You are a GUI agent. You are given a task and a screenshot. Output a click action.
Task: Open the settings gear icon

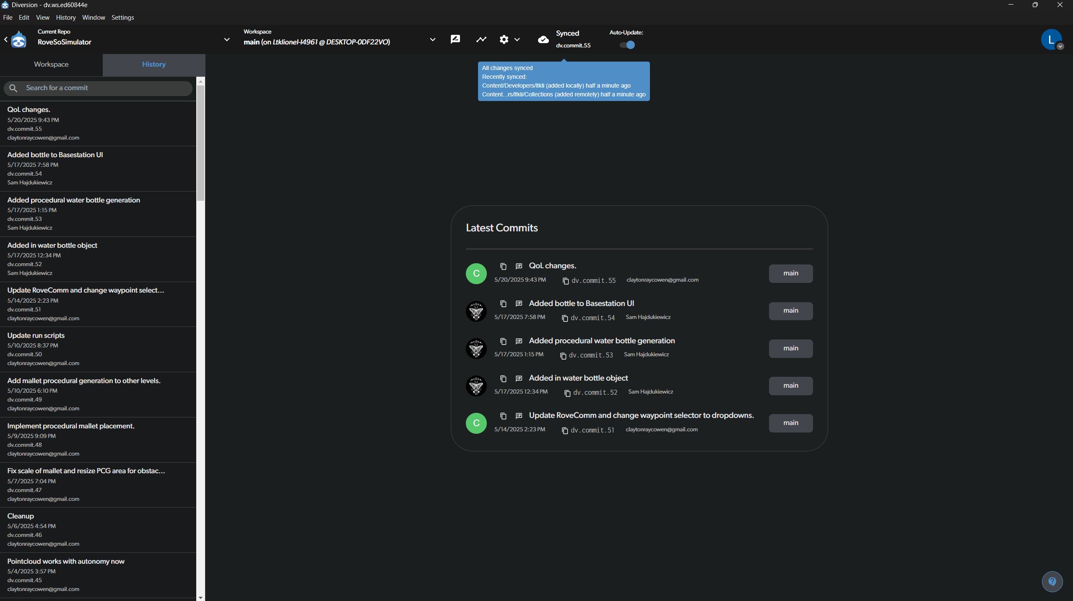[x=504, y=39]
